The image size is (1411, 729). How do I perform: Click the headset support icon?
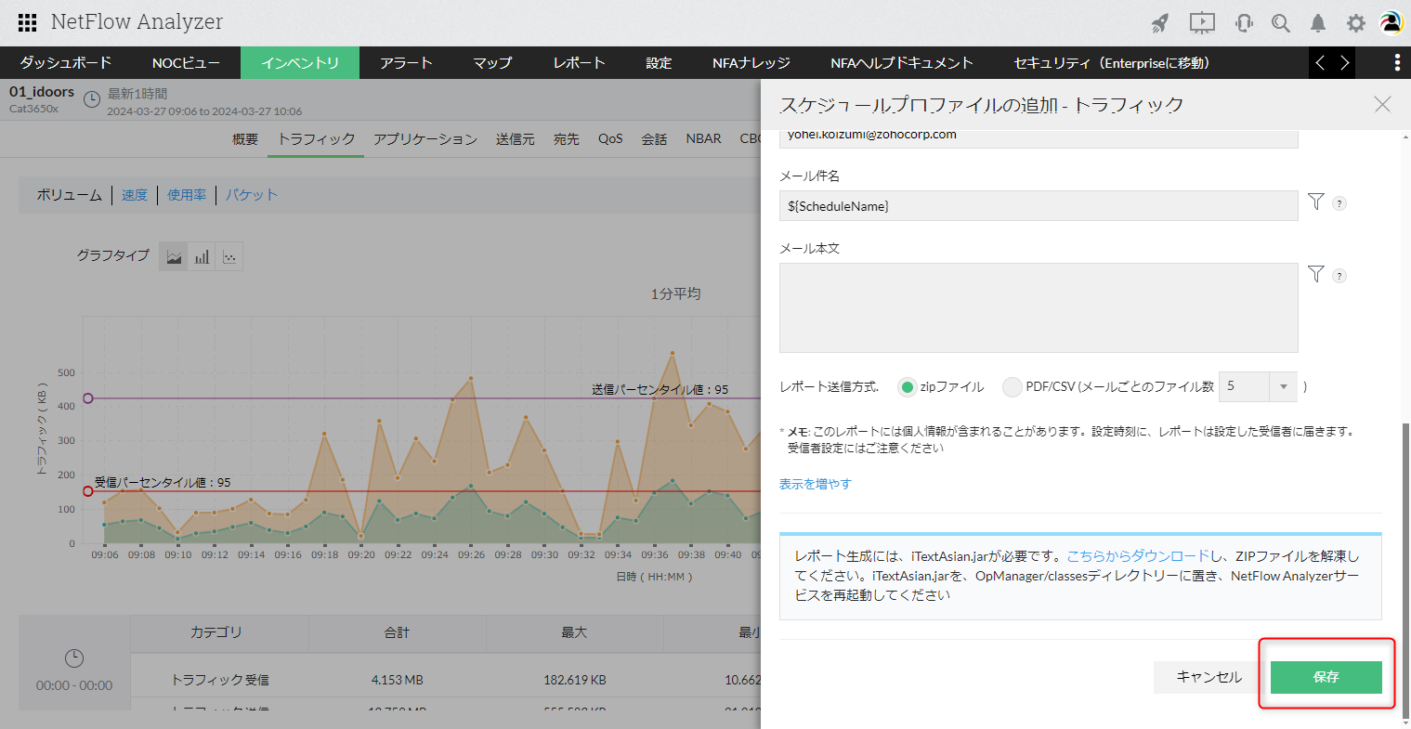pyautogui.click(x=1244, y=23)
